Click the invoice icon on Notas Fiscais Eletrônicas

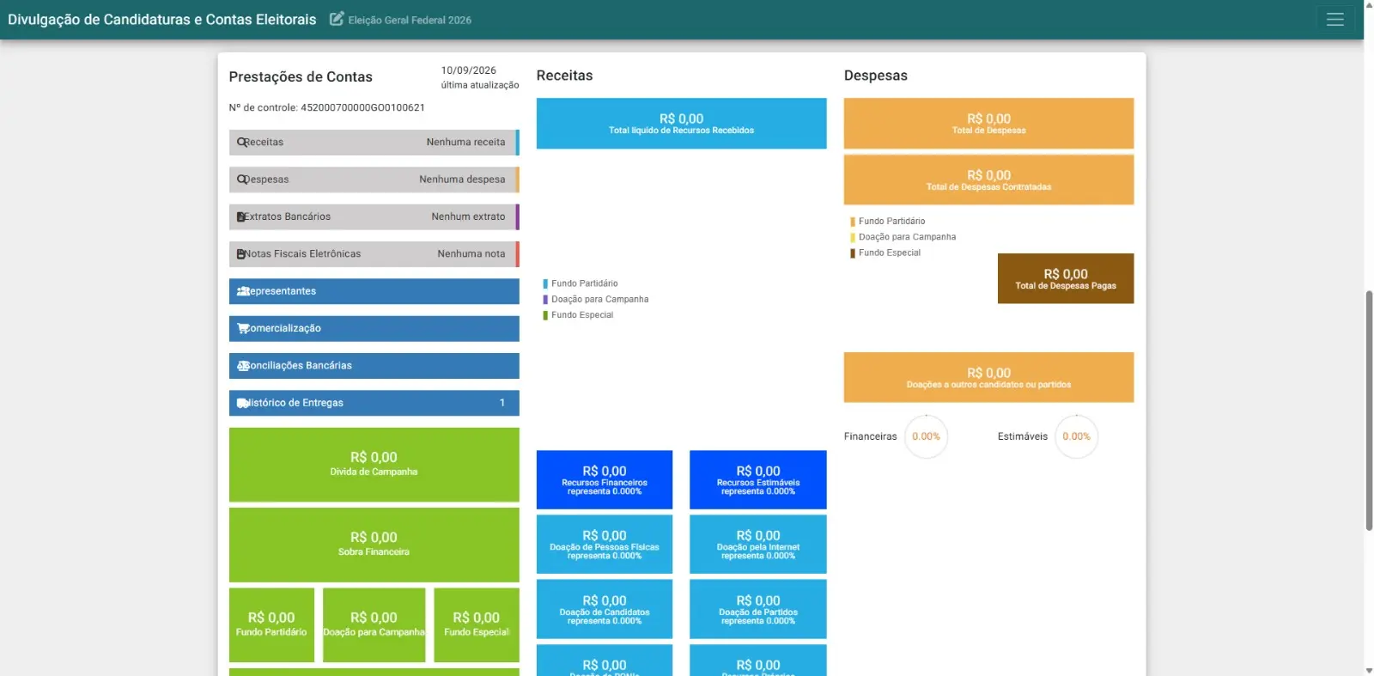(241, 254)
